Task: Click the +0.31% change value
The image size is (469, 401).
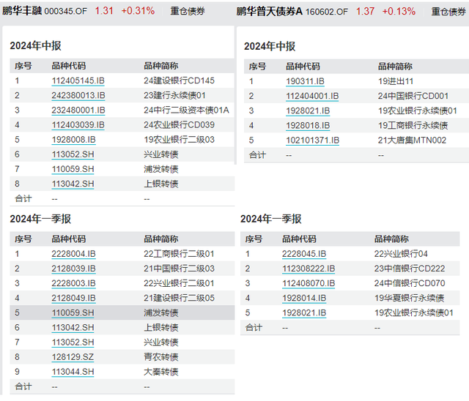Action: [138, 11]
